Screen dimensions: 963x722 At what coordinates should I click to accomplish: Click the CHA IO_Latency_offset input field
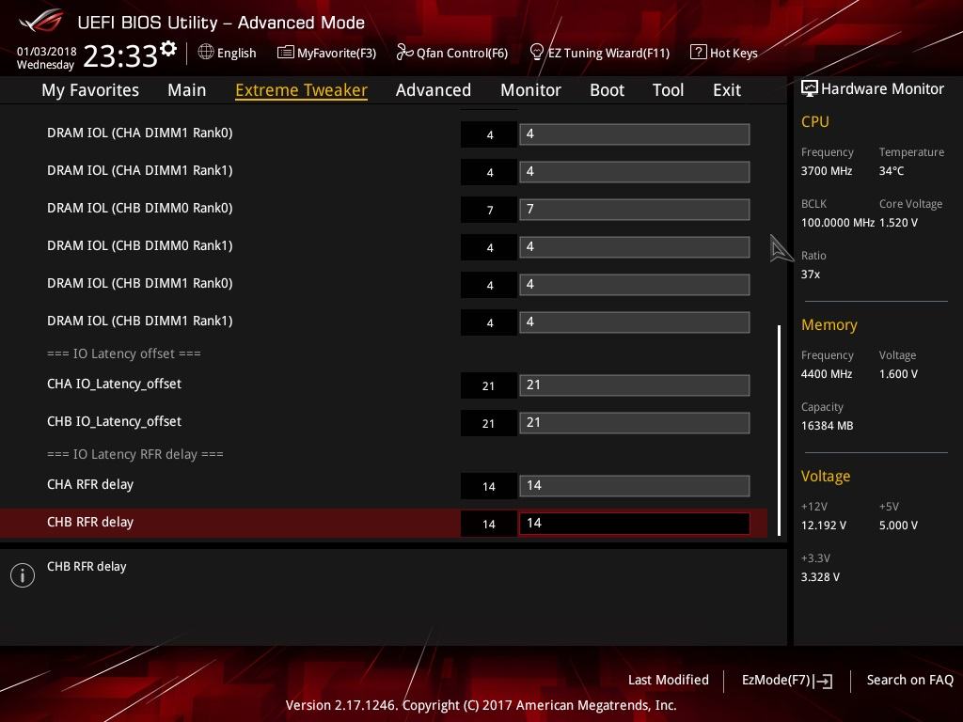tap(635, 385)
